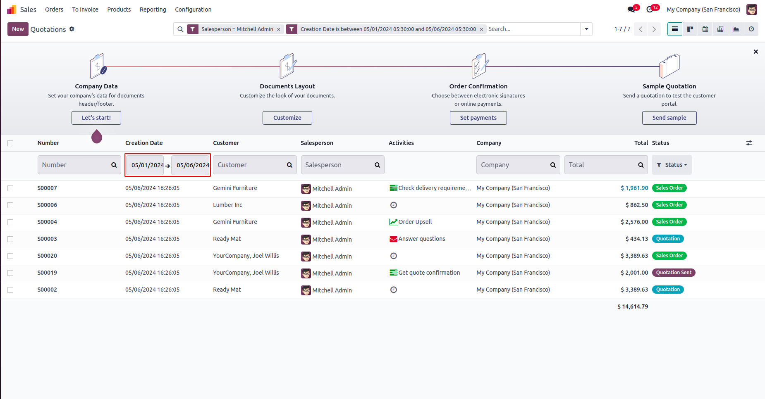Open the Calendar view

pos(705,29)
